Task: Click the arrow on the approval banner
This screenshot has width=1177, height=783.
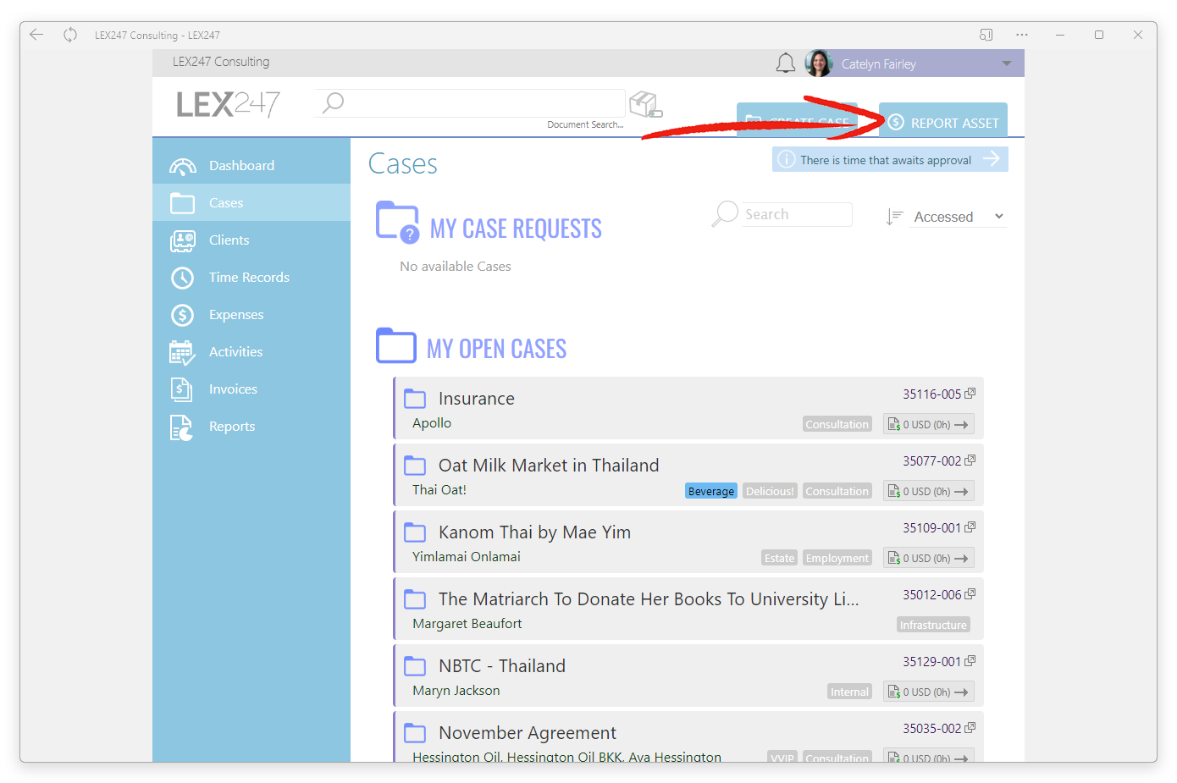Action: click(992, 158)
